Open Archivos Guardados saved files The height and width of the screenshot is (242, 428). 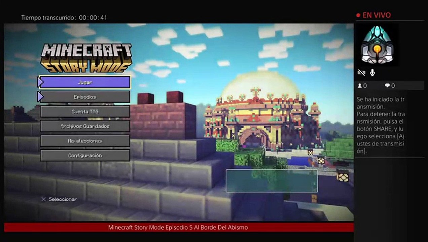(85, 126)
